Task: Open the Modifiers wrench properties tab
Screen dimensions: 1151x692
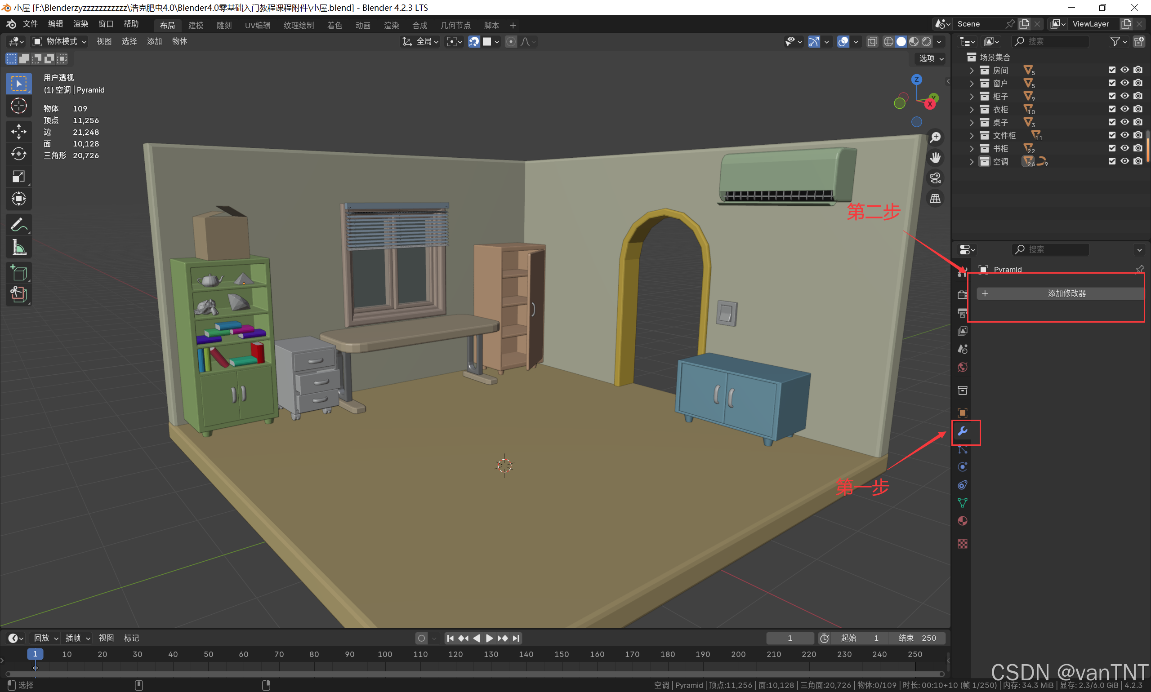Action: click(962, 431)
